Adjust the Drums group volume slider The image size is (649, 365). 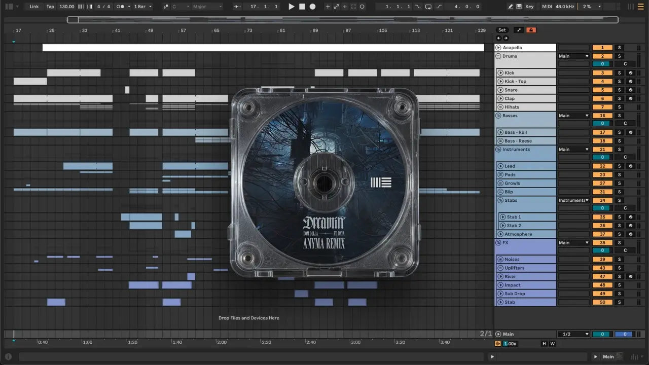pos(602,64)
